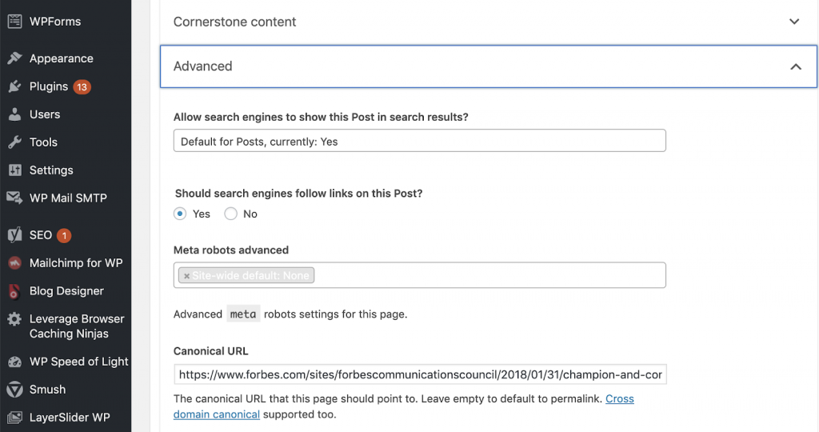Open Mailchimp for WP menu
The image size is (819, 432).
pos(76,262)
